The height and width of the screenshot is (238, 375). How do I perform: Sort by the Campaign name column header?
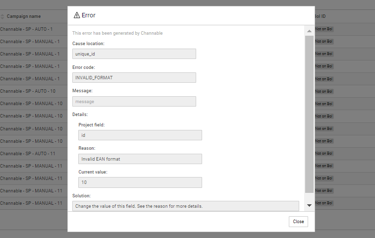(25, 17)
